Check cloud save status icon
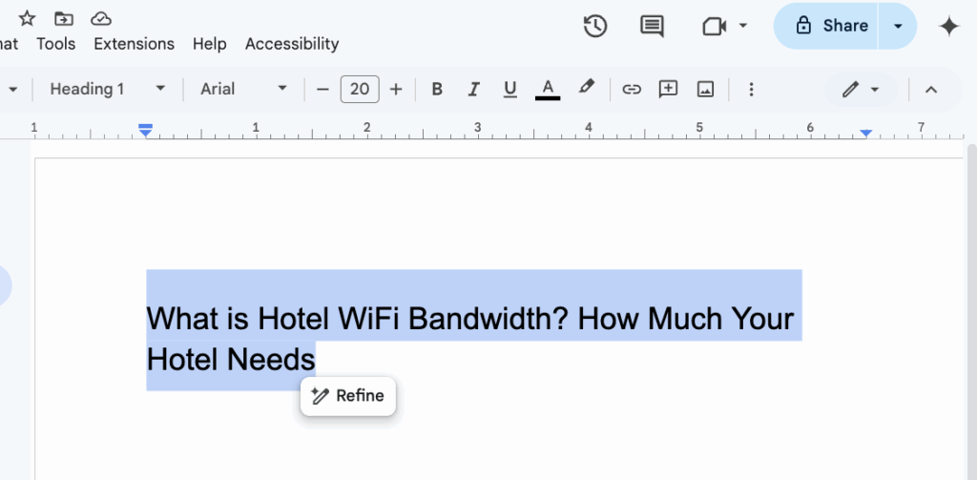977x480 pixels. (x=101, y=18)
